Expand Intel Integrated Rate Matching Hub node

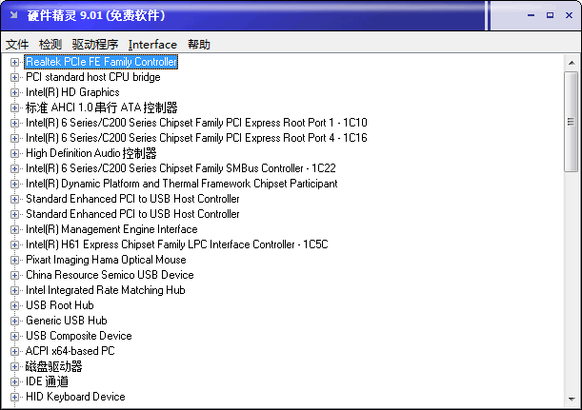[x=14, y=290]
